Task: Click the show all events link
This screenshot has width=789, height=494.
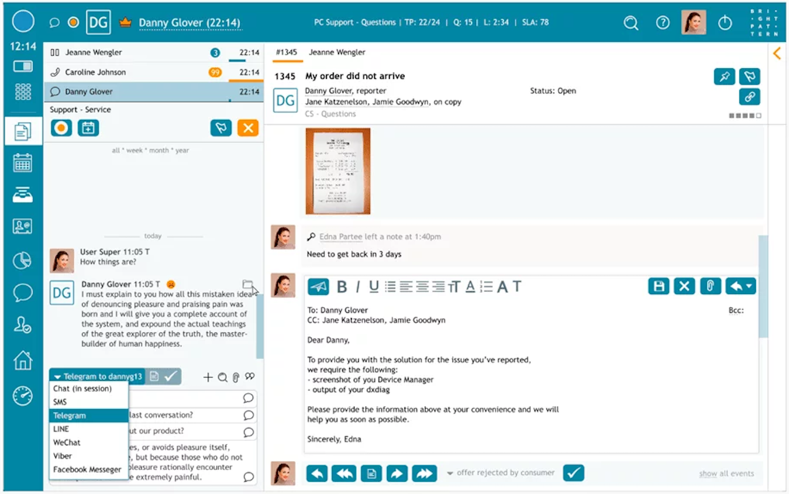Action: point(726,473)
